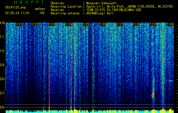Click the date stamp 02.05.24 11:20

(17, 13)
